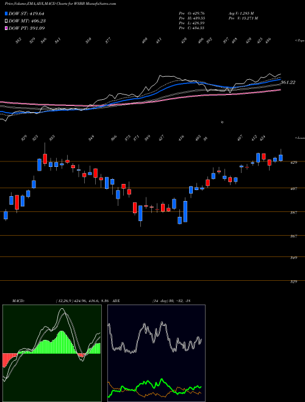The height and width of the screenshot is (402, 305).
Task: Click the MACD (12,26,9) parameter values
Action: pos(83,301)
